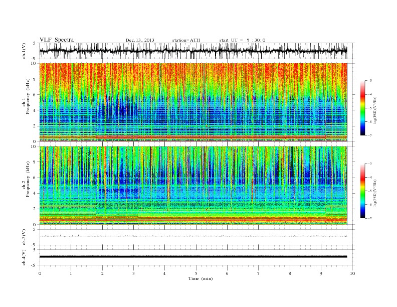Viewport: 397px width, 307px height.
Task: Click the ch.3 waveform trace
Action: [x=193, y=236]
